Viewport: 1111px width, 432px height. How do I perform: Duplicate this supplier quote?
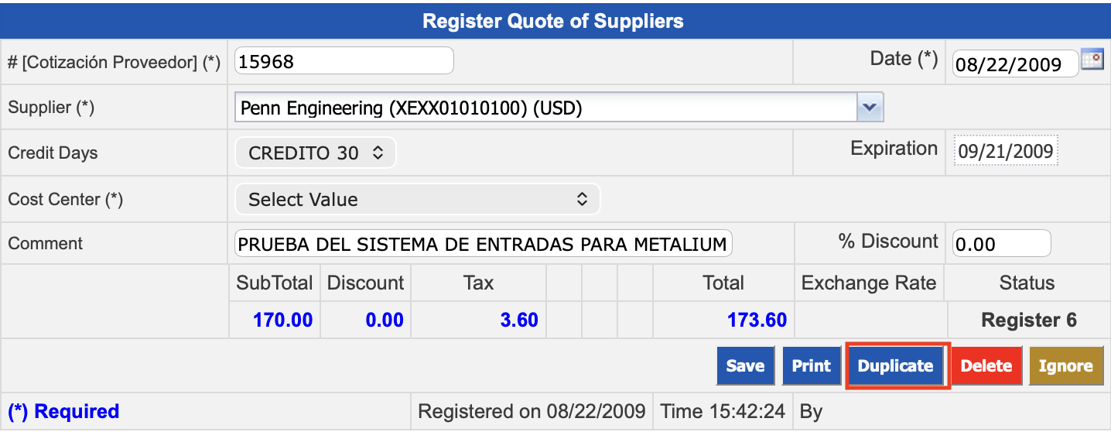[x=896, y=366]
